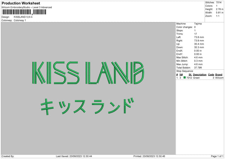Click the Max Jump value '4.6 mm'
Screen dimensions: 225x159
pyautogui.click(x=198, y=64)
